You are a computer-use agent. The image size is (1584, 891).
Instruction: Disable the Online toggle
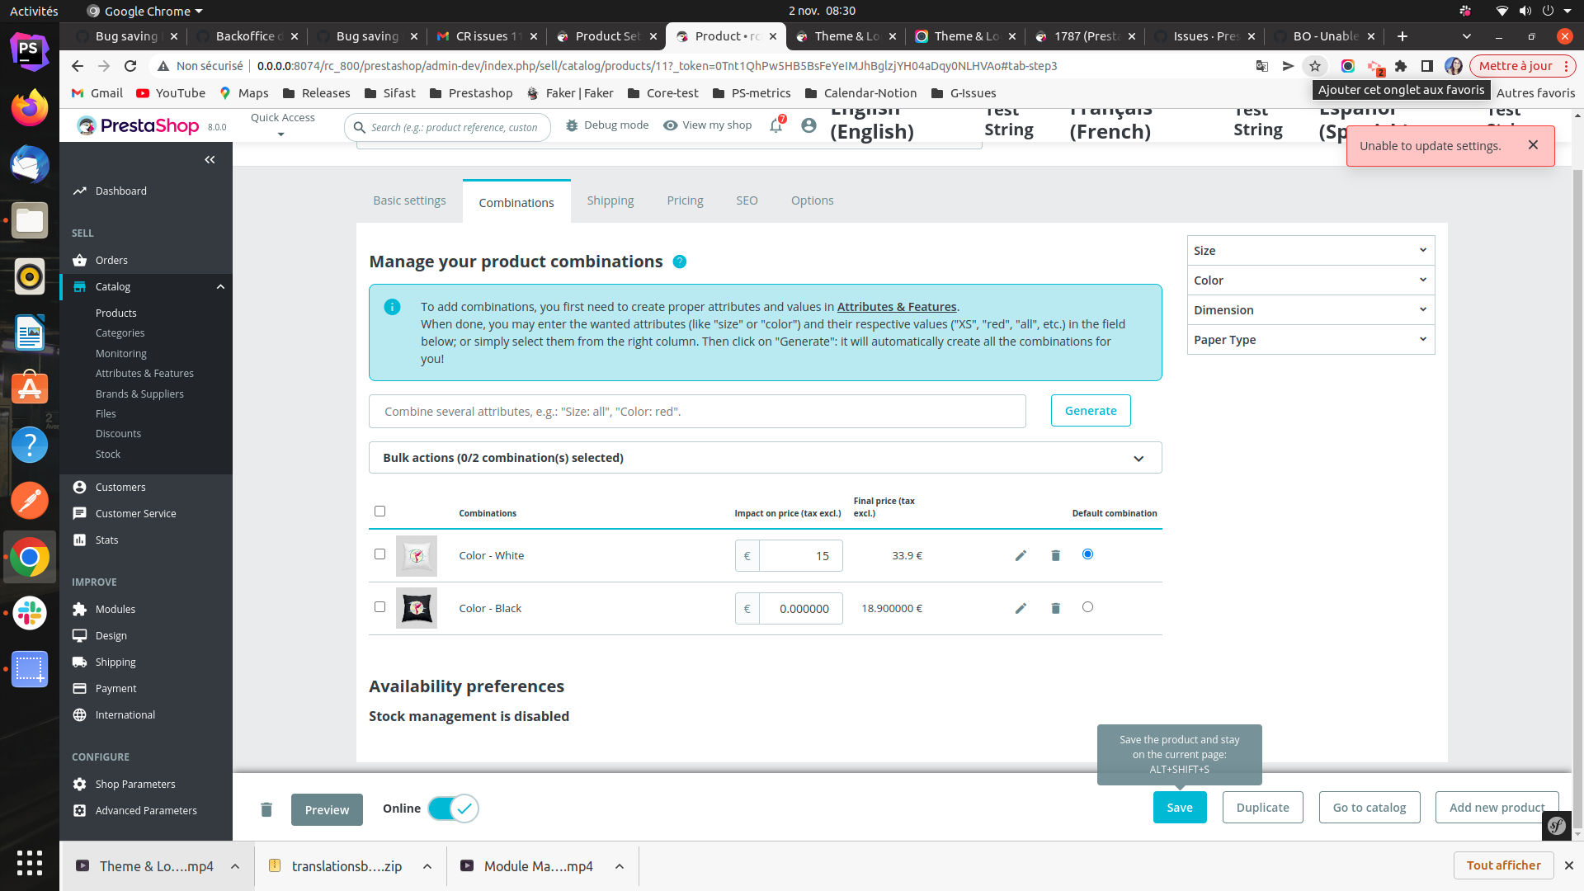(x=452, y=808)
